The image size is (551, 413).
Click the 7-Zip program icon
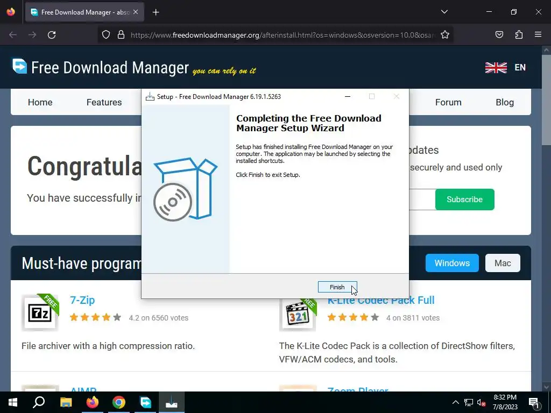[x=40, y=312]
